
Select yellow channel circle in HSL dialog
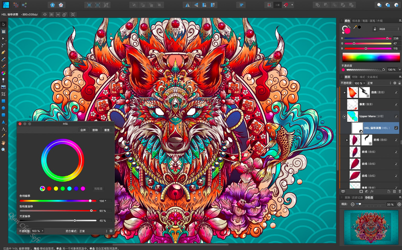click(x=56, y=189)
